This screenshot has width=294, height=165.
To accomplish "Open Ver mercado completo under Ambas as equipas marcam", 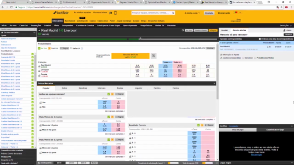I will 115,111.
